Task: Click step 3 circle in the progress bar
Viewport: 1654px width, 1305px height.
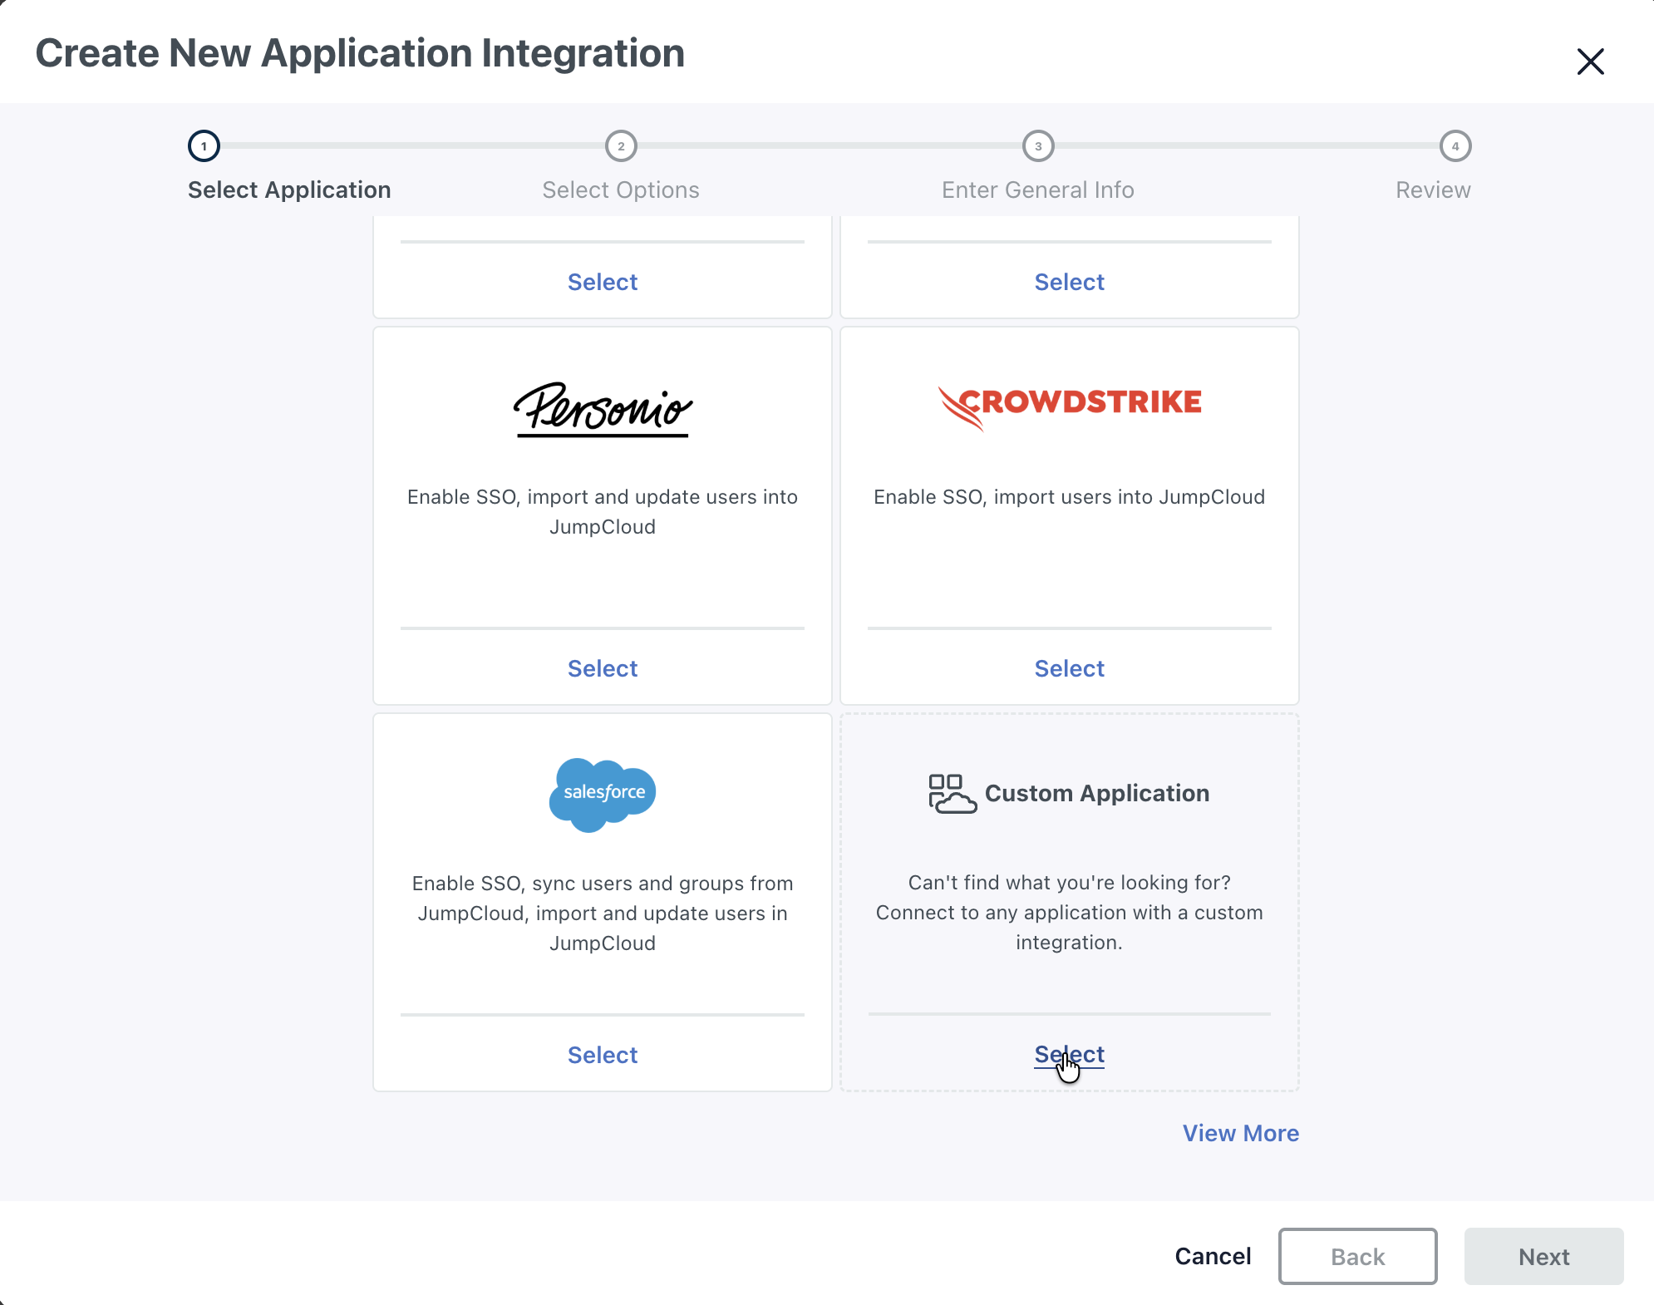Action: point(1037,145)
